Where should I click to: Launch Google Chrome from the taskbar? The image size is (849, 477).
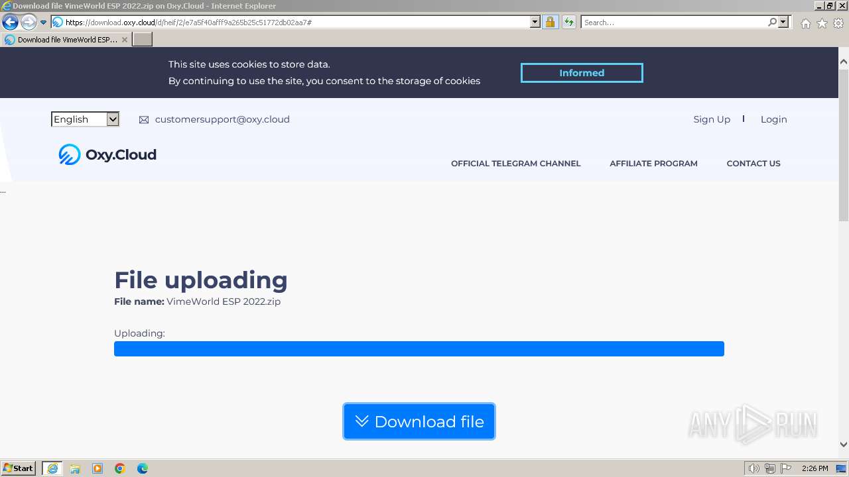pos(120,468)
